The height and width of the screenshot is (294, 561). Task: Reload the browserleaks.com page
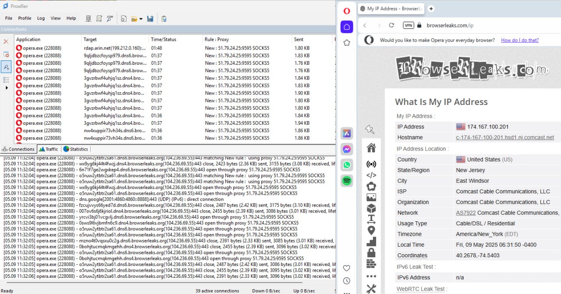pos(391,25)
